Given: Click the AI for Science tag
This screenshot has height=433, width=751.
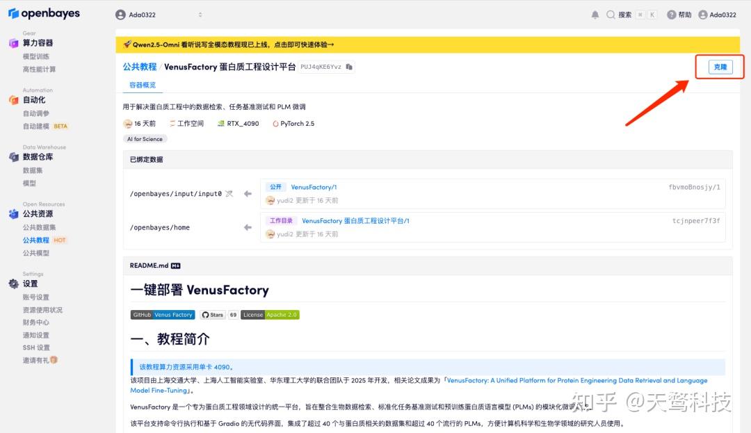Looking at the screenshot, I should [x=145, y=138].
